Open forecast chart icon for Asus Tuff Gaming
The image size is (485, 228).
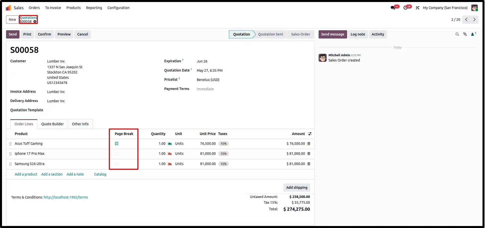coord(170,143)
